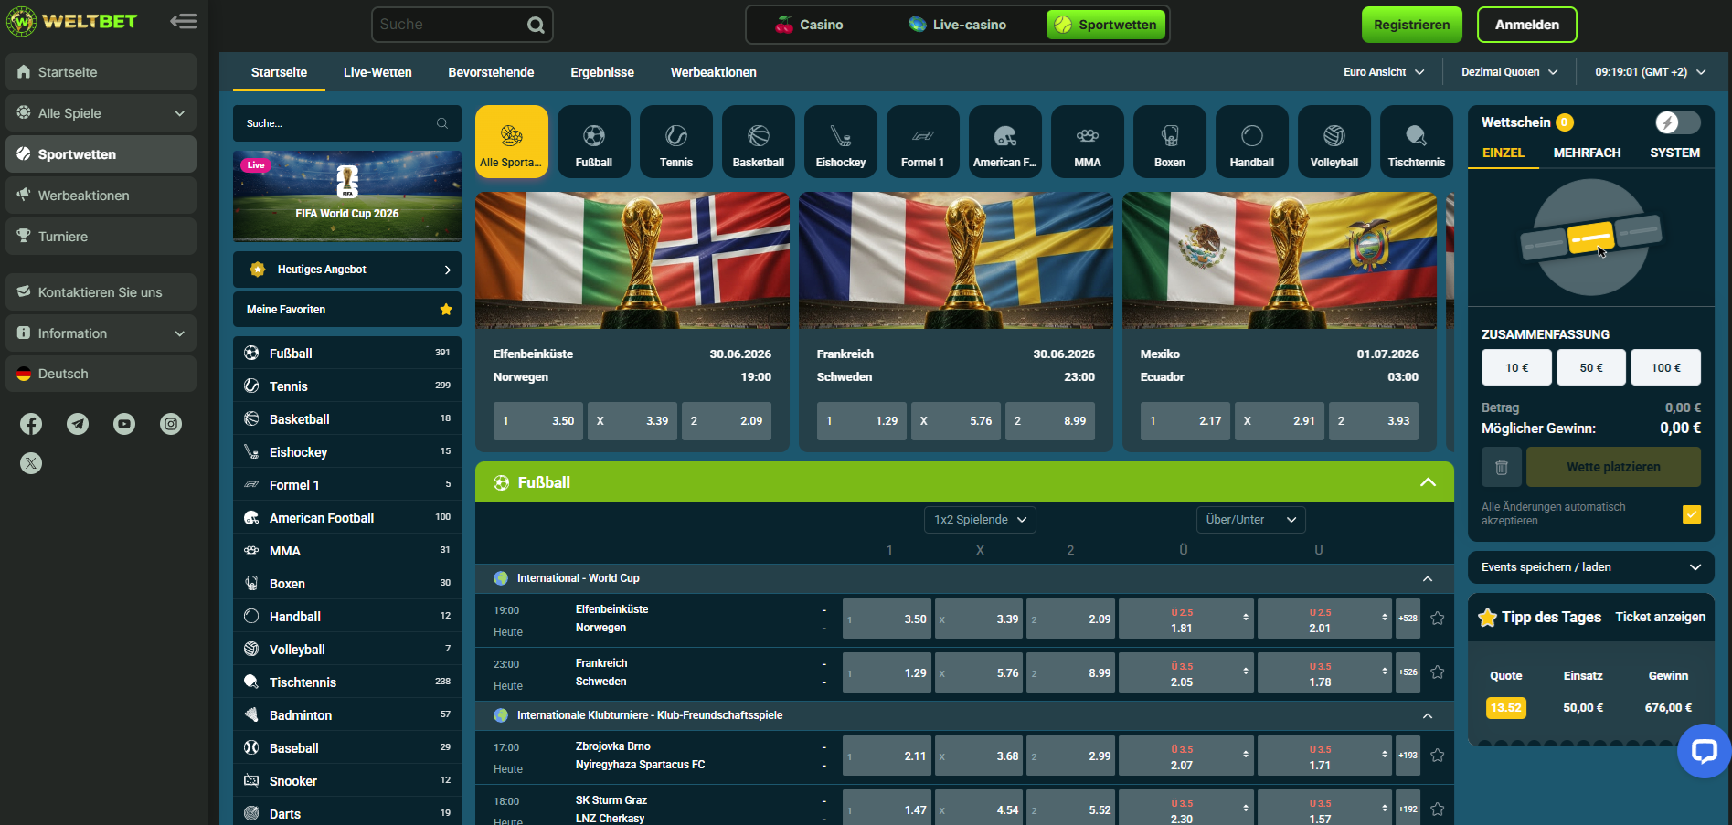The image size is (1732, 825).
Task: Click the trash icon in the bet slip
Action: [x=1502, y=467]
